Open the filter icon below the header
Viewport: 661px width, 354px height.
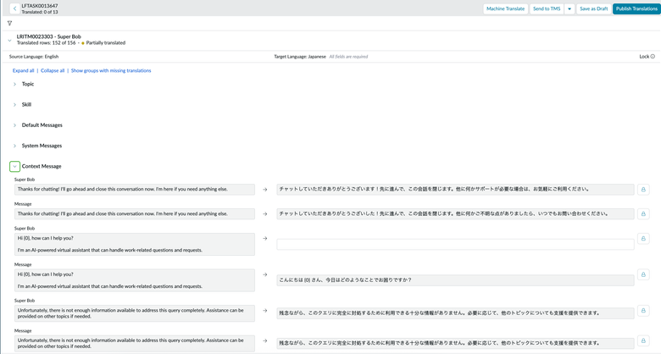pos(9,24)
